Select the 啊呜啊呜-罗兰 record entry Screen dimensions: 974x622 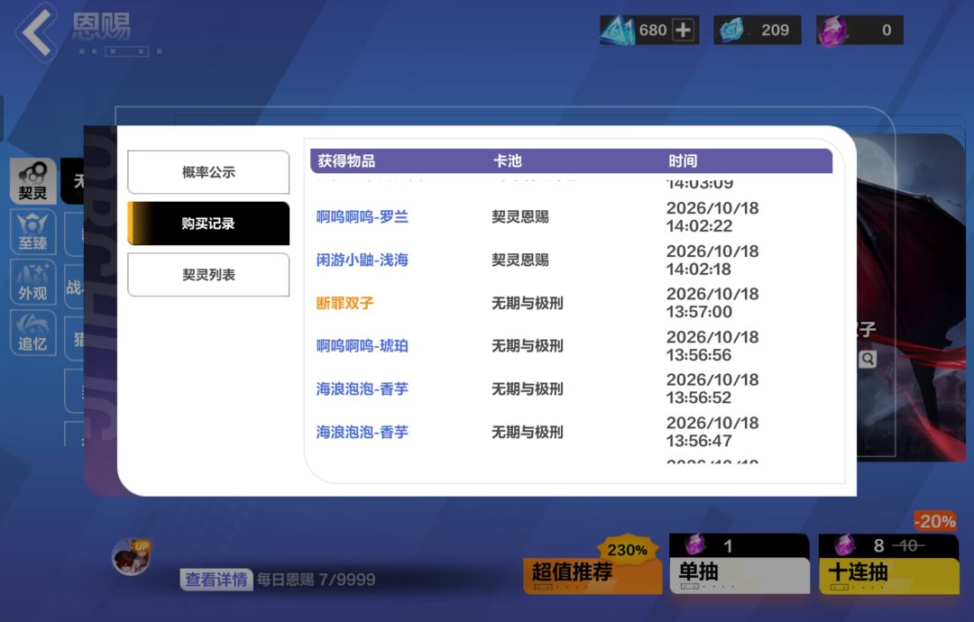click(363, 216)
